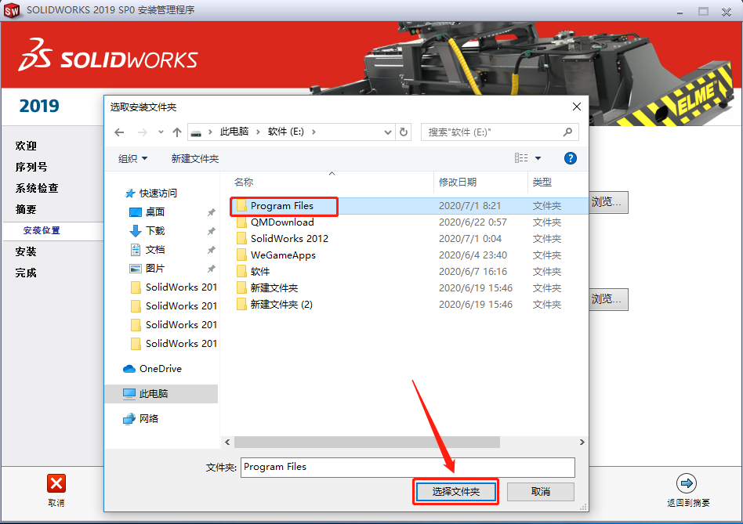Select the 序列号 step in installer sidebar
Screen dimensions: 743x524
[x=30, y=167]
